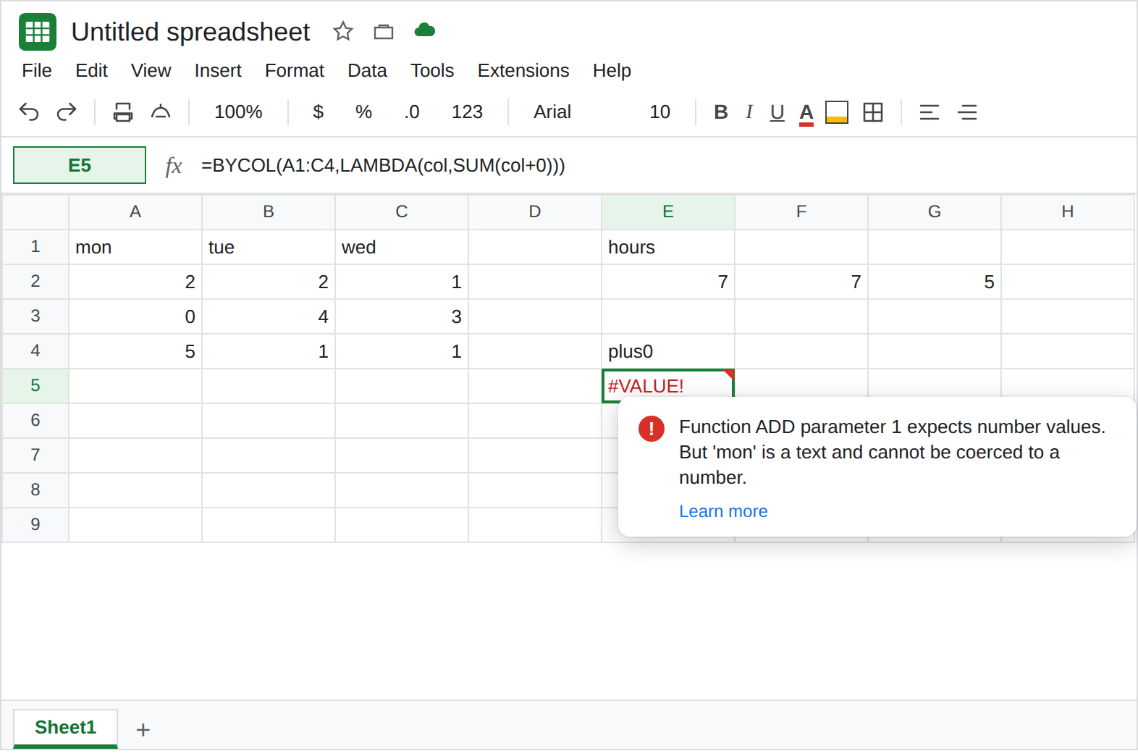The width and height of the screenshot is (1138, 756).
Task: Undo the last action
Action: [29, 112]
